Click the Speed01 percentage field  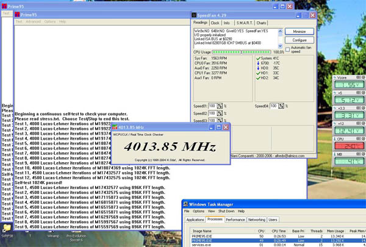[213, 106]
